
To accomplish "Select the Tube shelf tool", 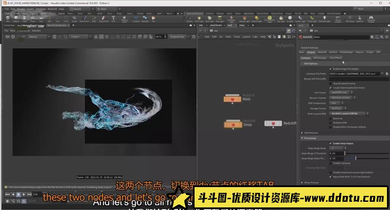I will point(24,19).
